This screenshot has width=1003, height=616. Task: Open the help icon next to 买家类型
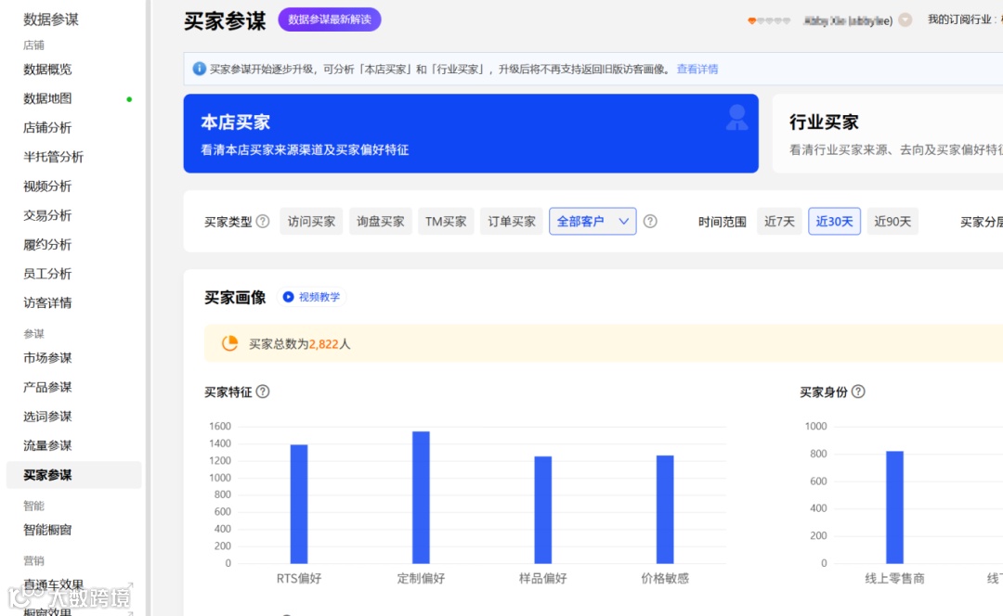tap(263, 221)
